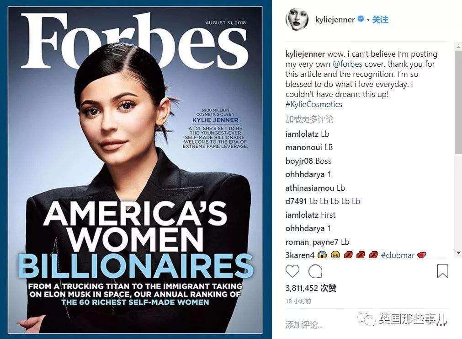Open roman_payne7's profile
The image size is (462, 339).
(312, 242)
